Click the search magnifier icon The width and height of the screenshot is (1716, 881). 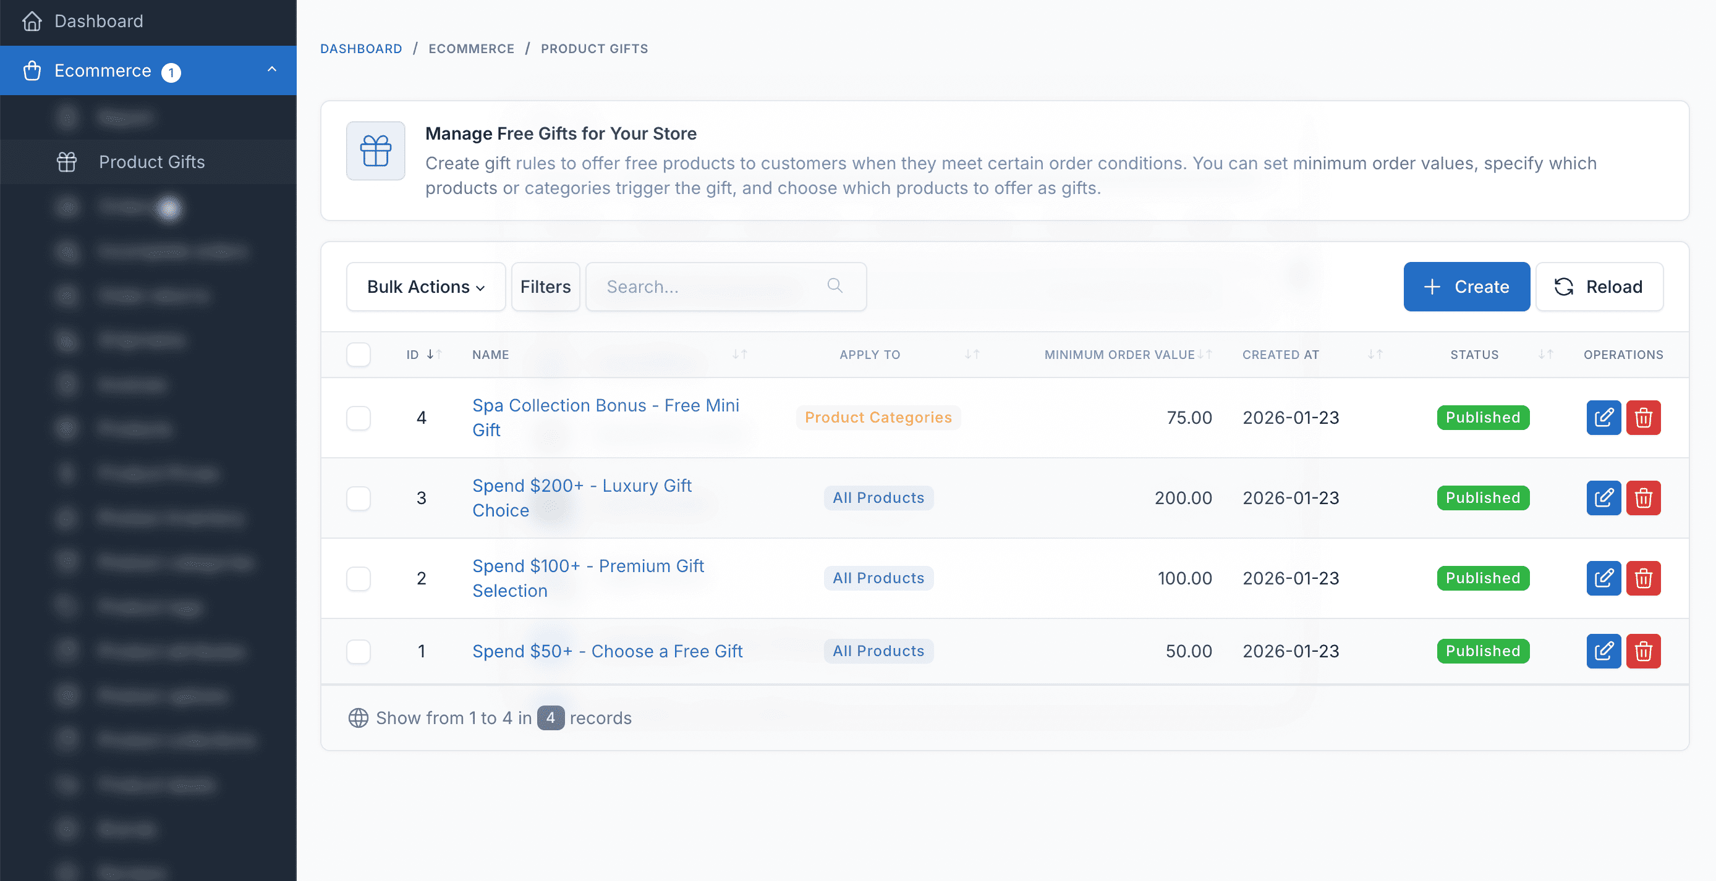click(x=834, y=286)
